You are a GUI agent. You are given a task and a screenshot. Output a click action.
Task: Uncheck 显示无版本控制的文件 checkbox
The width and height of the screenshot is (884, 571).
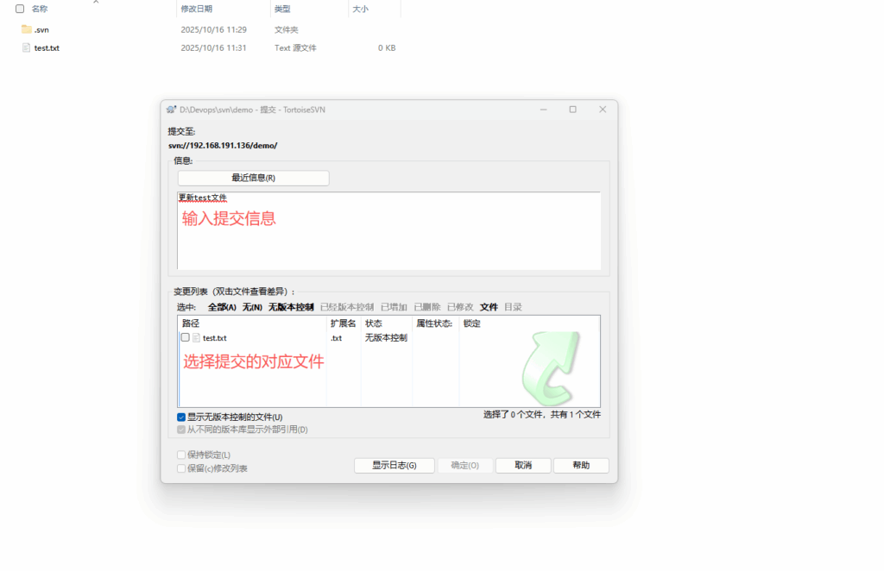(x=181, y=417)
